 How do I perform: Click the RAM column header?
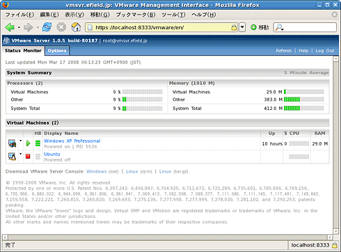coord(319,134)
